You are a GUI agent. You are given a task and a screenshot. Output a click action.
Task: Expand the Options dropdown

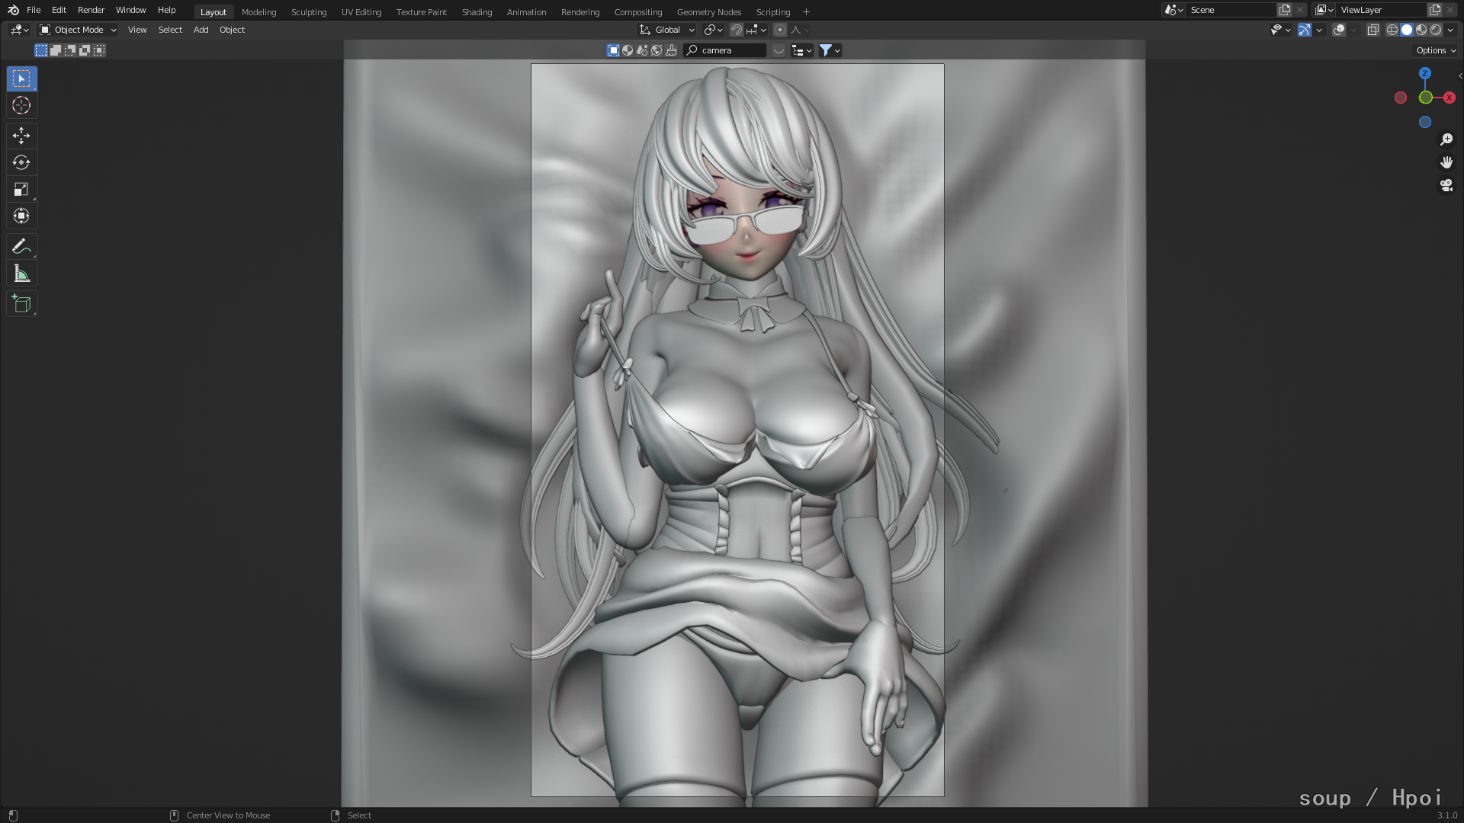1435,50
